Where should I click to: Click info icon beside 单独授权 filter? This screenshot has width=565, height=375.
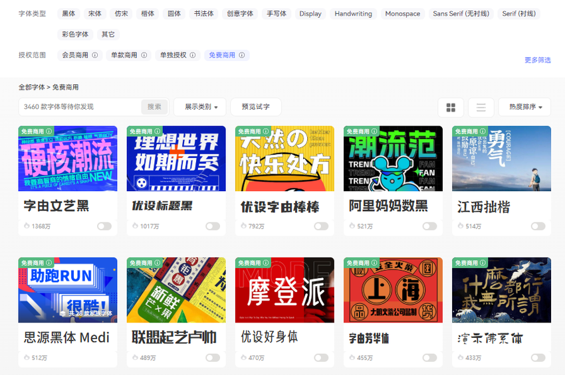pyautogui.click(x=193, y=56)
